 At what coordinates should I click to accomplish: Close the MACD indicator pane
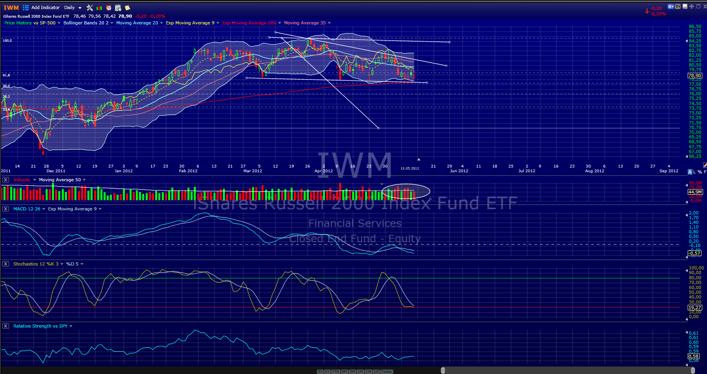coord(6,209)
